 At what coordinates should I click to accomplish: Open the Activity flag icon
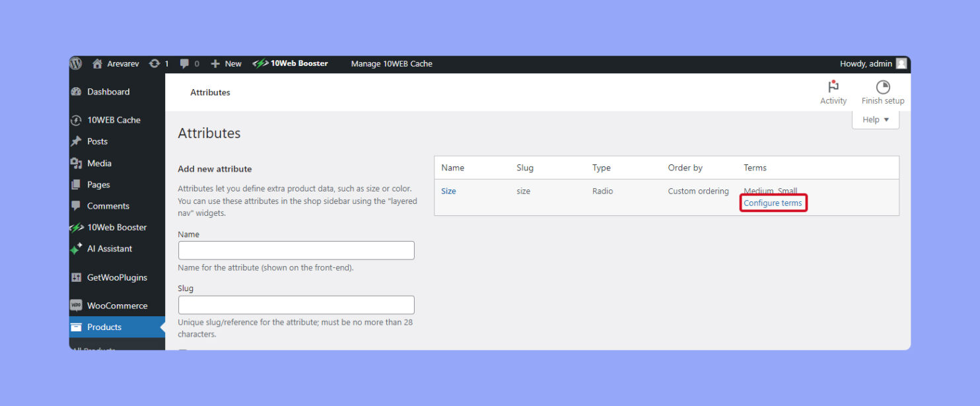click(x=833, y=86)
